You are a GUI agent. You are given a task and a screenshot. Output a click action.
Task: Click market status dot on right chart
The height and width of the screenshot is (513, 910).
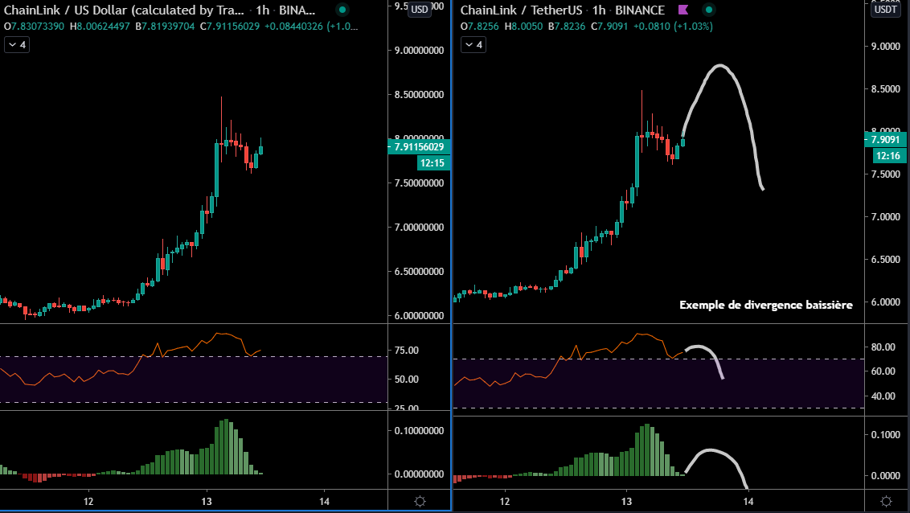[708, 10]
